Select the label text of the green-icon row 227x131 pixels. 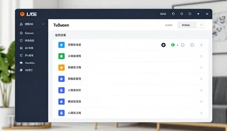pyautogui.click(x=74, y=56)
